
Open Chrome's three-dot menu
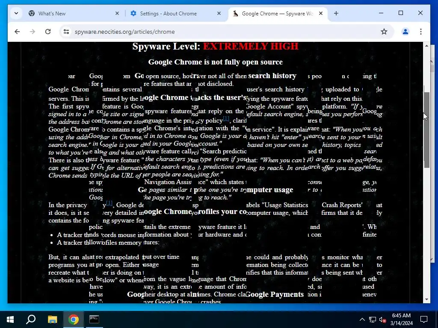[421, 32]
